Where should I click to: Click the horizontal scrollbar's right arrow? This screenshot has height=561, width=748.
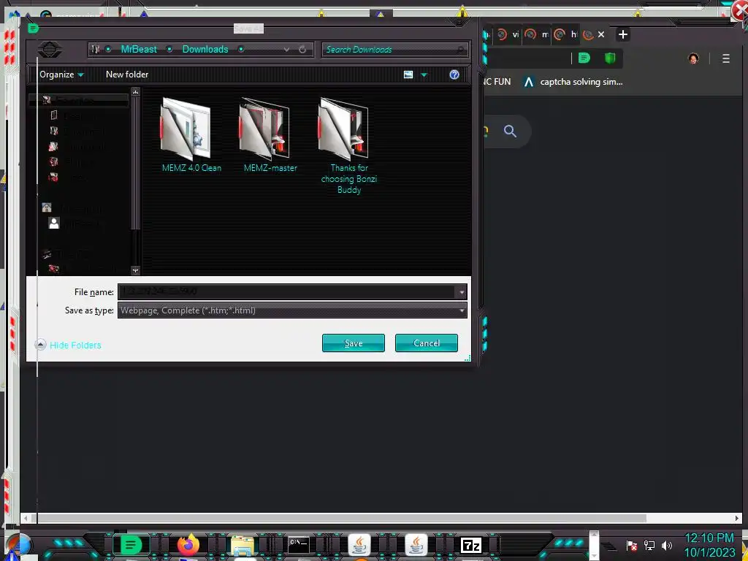tap(737, 518)
